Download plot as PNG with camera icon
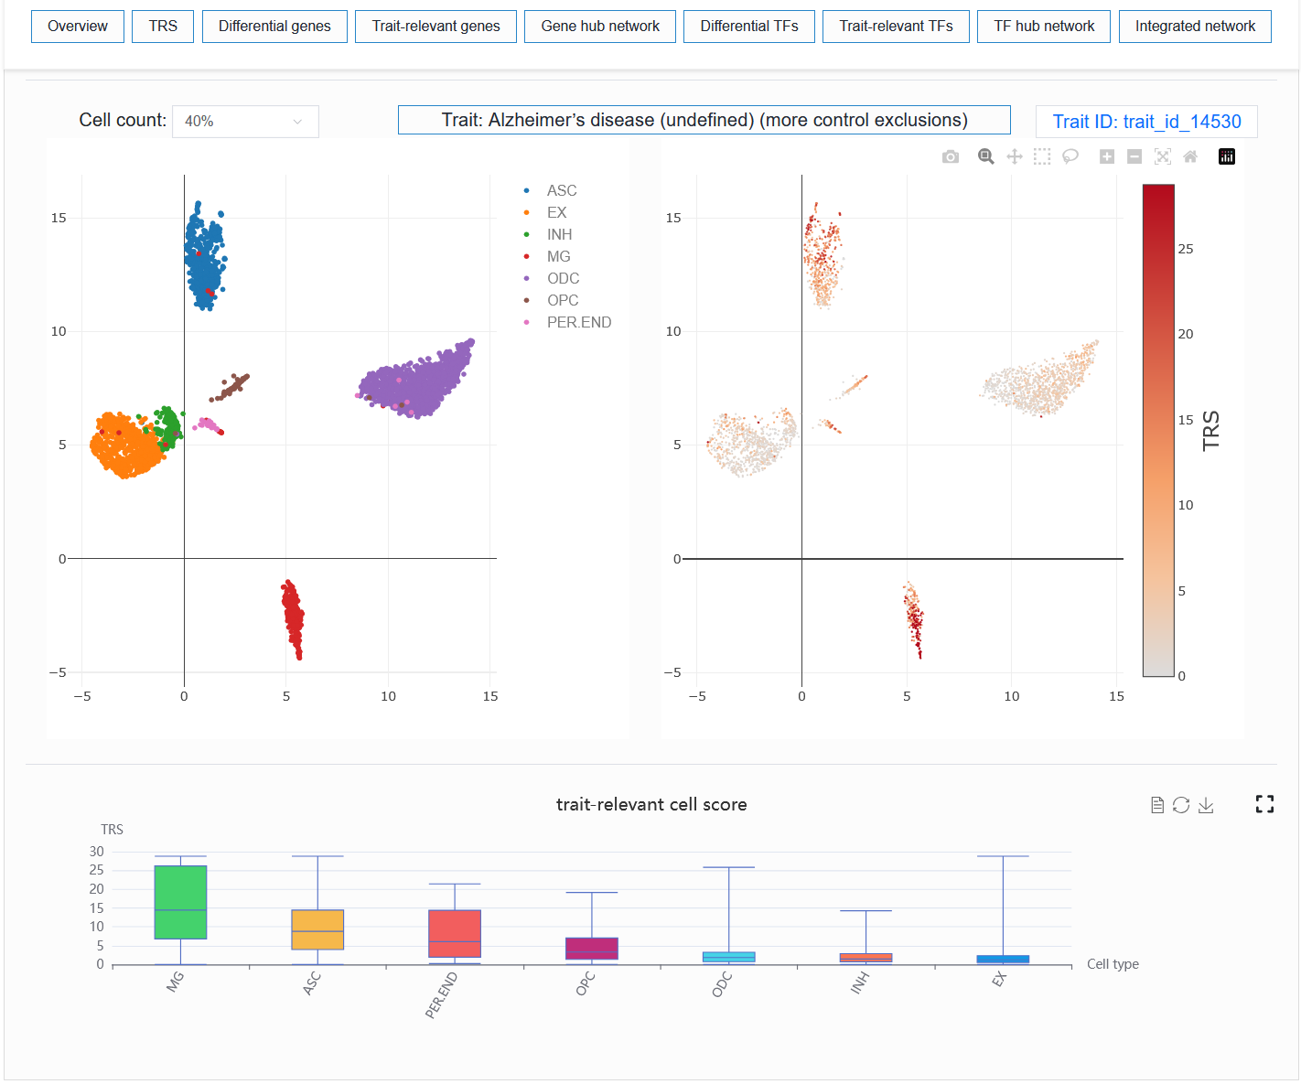 tap(951, 157)
